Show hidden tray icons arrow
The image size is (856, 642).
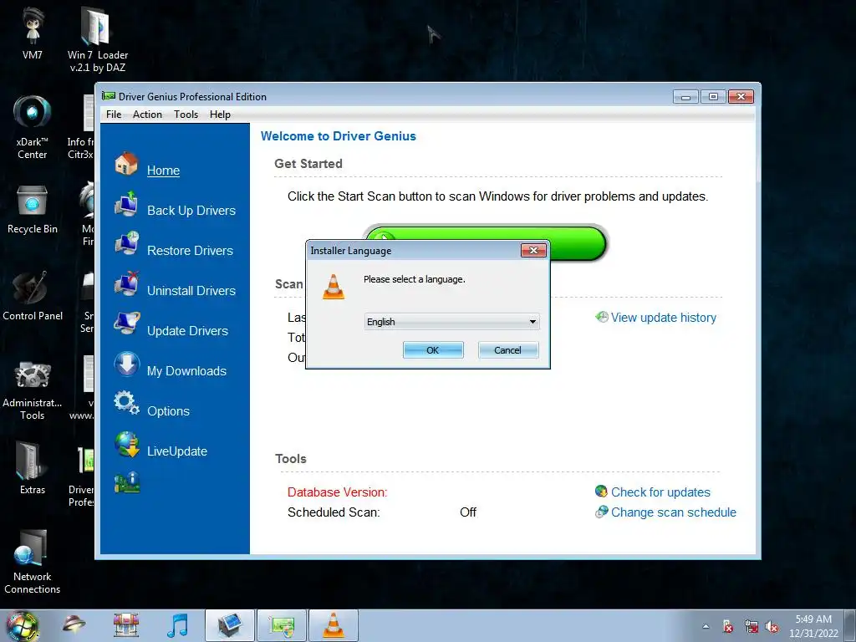[706, 626]
